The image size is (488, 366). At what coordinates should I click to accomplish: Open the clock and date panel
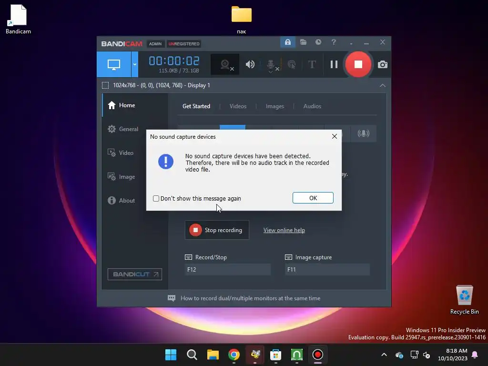[453, 355]
